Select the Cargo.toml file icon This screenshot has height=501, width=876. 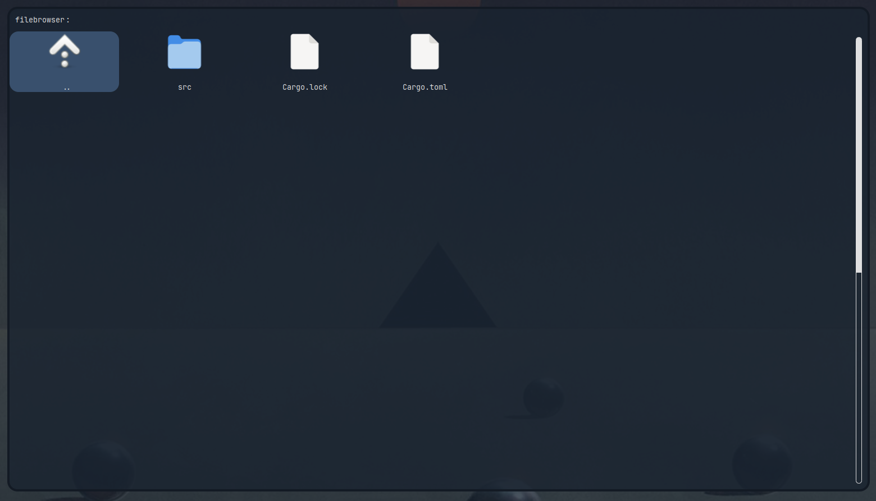(x=425, y=52)
